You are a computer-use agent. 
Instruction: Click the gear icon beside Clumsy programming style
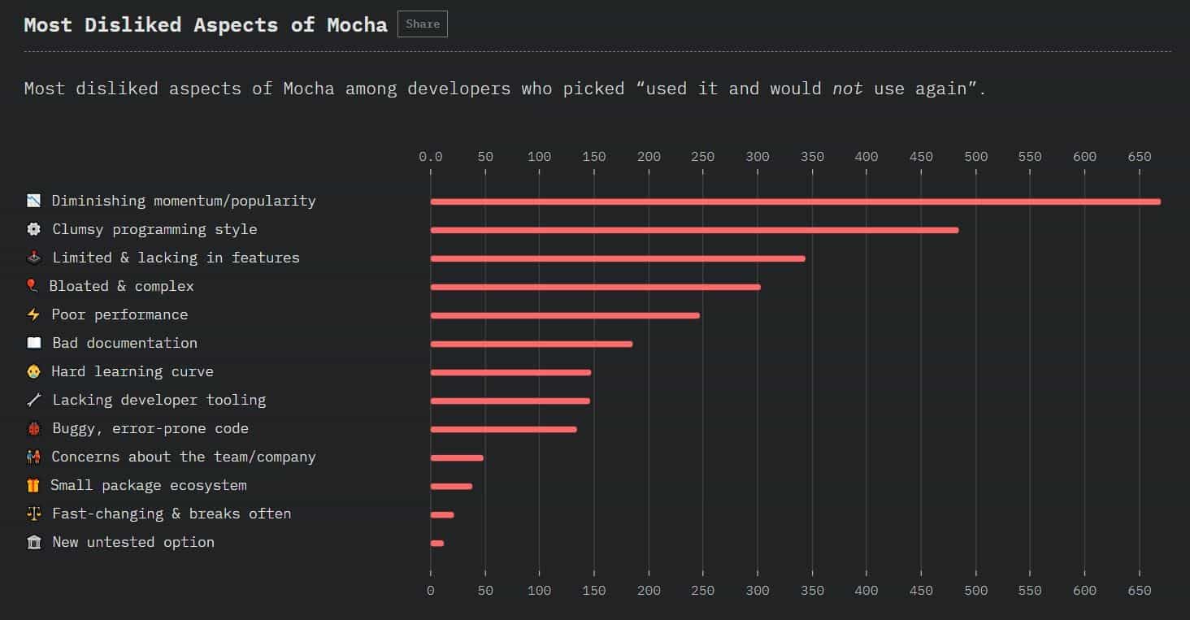pos(33,229)
